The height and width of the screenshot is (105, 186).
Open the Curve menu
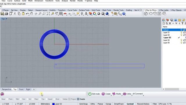10,1
